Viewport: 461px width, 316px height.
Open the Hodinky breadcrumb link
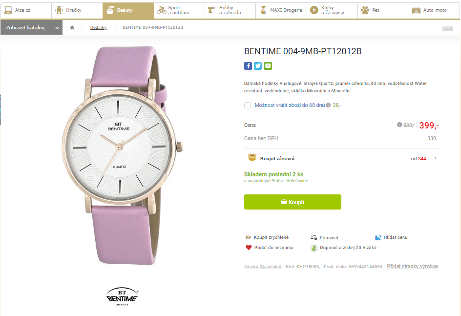tap(98, 27)
